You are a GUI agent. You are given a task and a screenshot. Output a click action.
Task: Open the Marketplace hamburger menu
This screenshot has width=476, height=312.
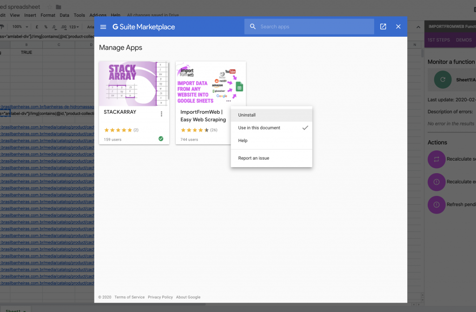point(103,27)
